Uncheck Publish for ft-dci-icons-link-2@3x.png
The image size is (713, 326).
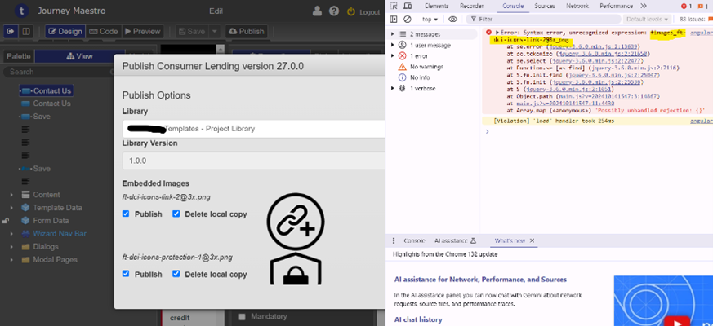coord(126,214)
